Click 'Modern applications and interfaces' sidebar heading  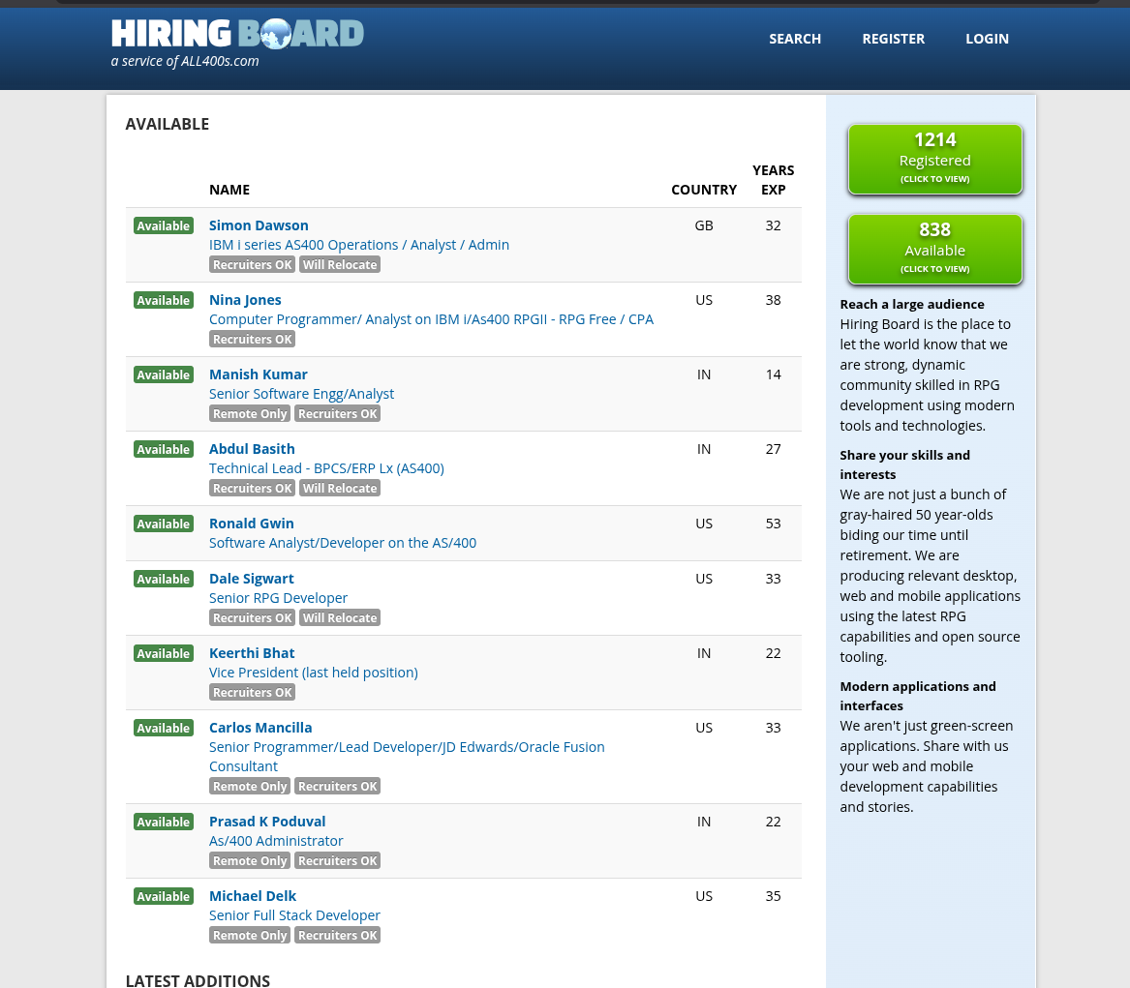(x=917, y=697)
